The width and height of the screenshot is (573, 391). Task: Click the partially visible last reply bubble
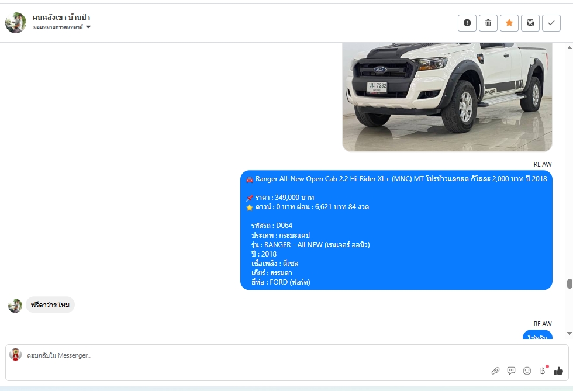point(537,335)
